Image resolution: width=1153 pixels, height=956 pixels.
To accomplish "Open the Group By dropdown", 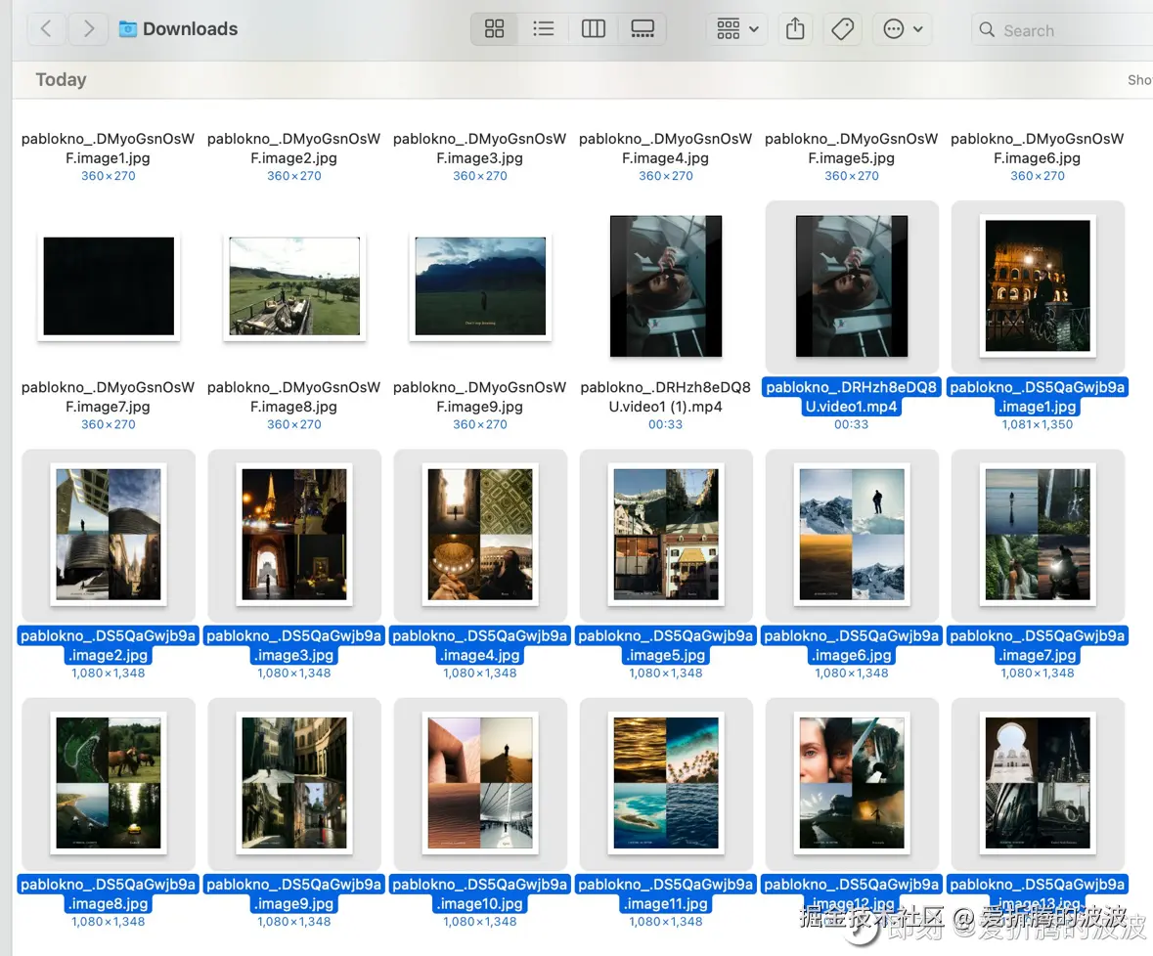I will pyautogui.click(x=737, y=29).
